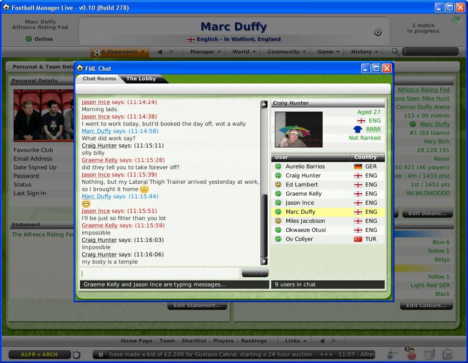This screenshot has width=468, height=363.
Task: Click the manager icon with badge 3
Action: [x=410, y=353]
